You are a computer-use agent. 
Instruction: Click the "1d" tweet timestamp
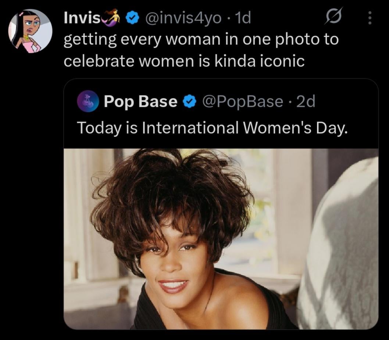(243, 18)
